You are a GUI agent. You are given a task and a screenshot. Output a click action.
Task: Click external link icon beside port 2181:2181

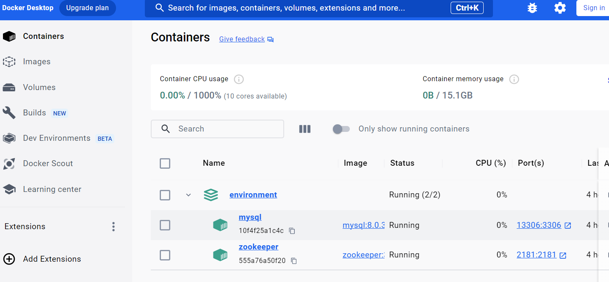(563, 255)
